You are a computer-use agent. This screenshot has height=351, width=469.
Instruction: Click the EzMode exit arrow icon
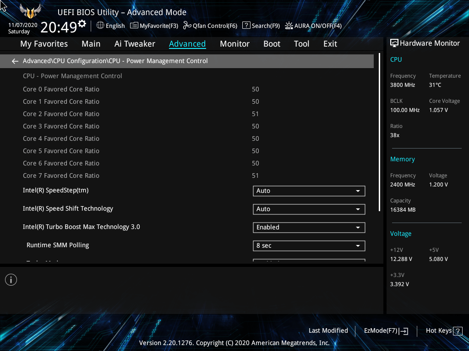404,331
